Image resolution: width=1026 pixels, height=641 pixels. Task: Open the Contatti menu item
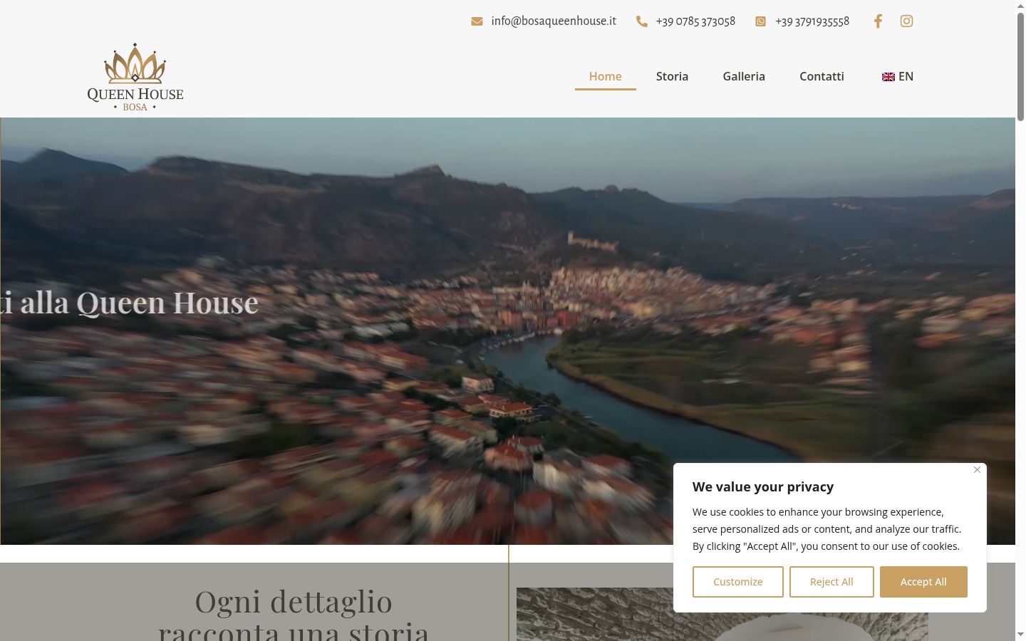tap(822, 76)
